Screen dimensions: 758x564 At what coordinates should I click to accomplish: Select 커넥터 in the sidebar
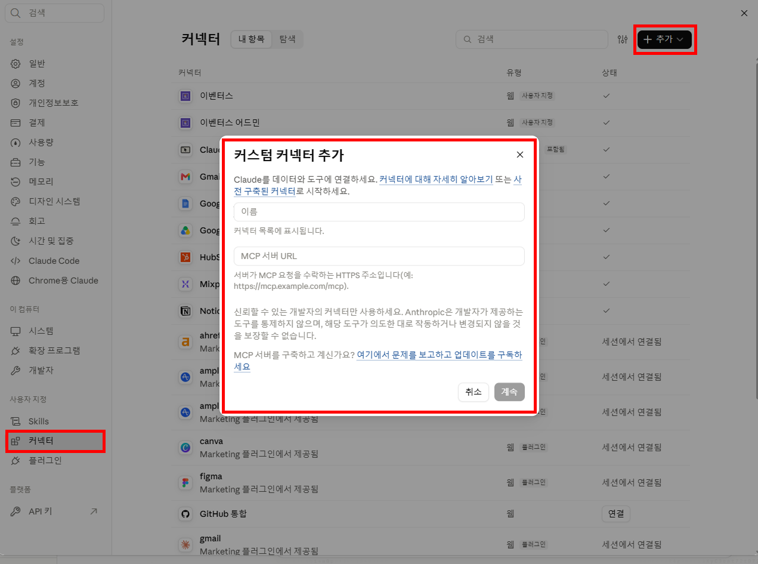point(55,441)
